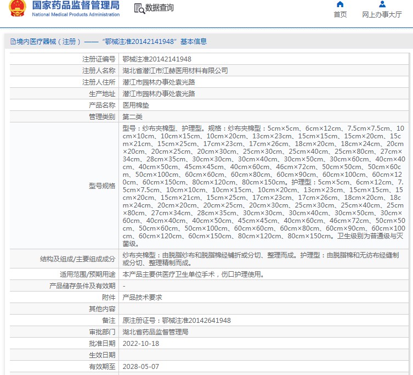
Task: Click the national emblem logo
Action: (17, 9)
